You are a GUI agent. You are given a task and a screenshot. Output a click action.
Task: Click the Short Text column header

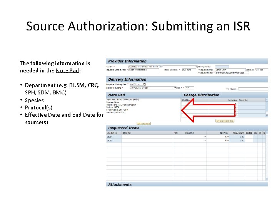[147, 133]
